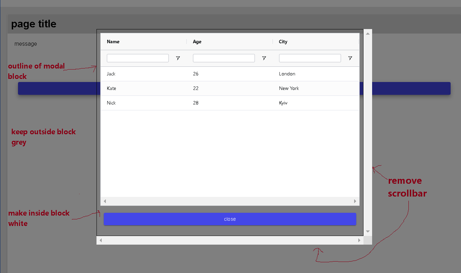Select the Nick name cell
Image resolution: width=461 pixels, height=273 pixels.
(144, 103)
